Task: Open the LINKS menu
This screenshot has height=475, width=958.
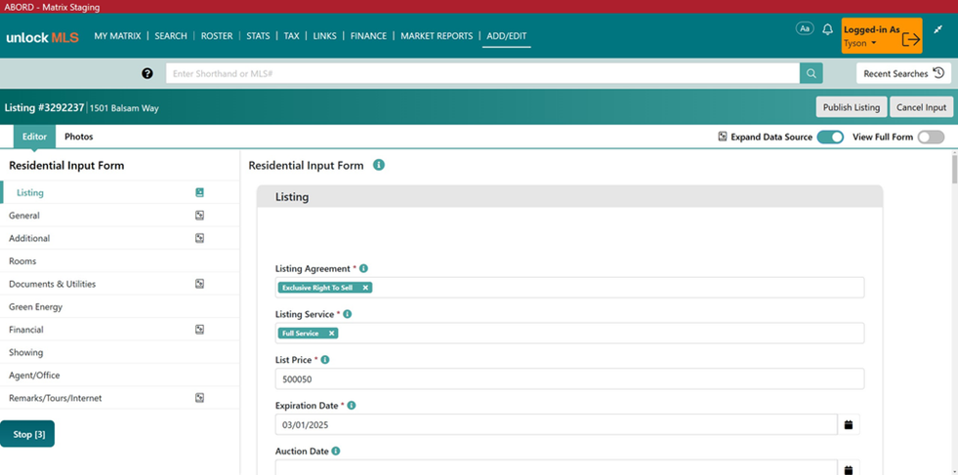Action: click(324, 36)
